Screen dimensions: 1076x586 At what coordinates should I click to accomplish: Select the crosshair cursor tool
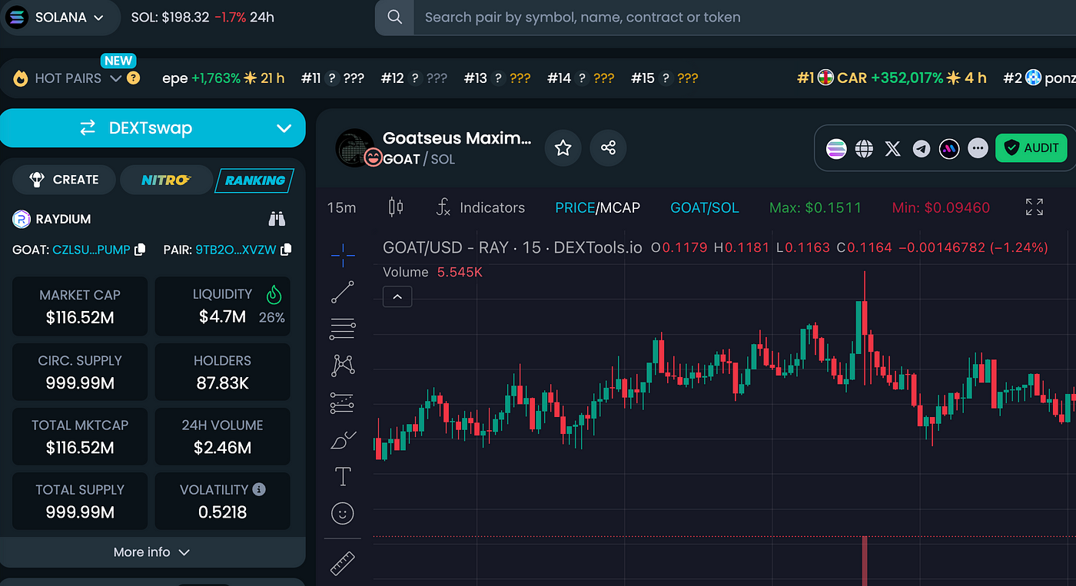[342, 255]
